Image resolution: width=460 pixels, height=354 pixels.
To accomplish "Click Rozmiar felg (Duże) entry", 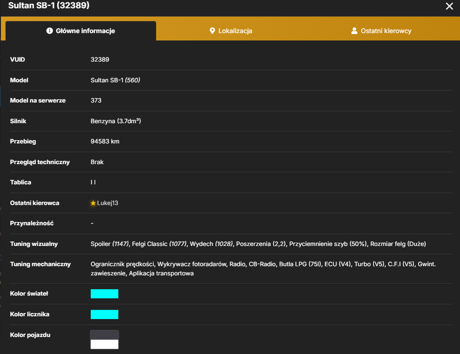I will pos(398,244).
